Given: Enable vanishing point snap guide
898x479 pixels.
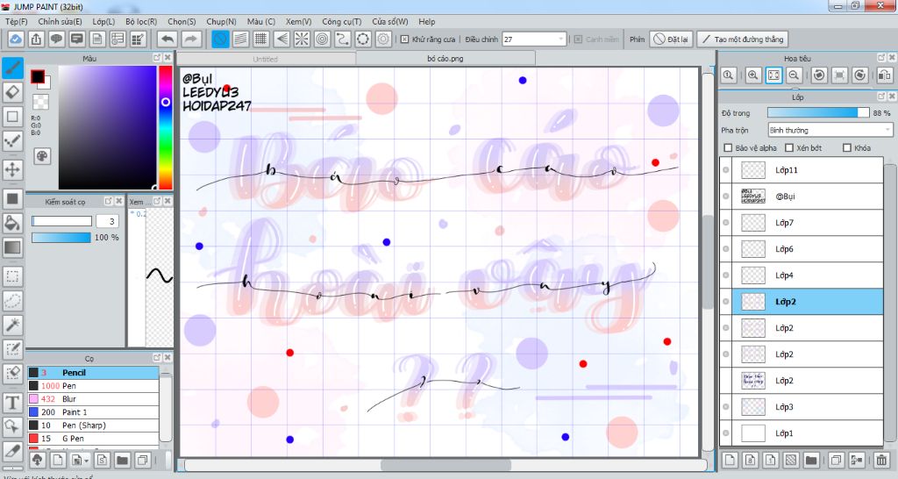Looking at the screenshot, I should coord(282,39).
